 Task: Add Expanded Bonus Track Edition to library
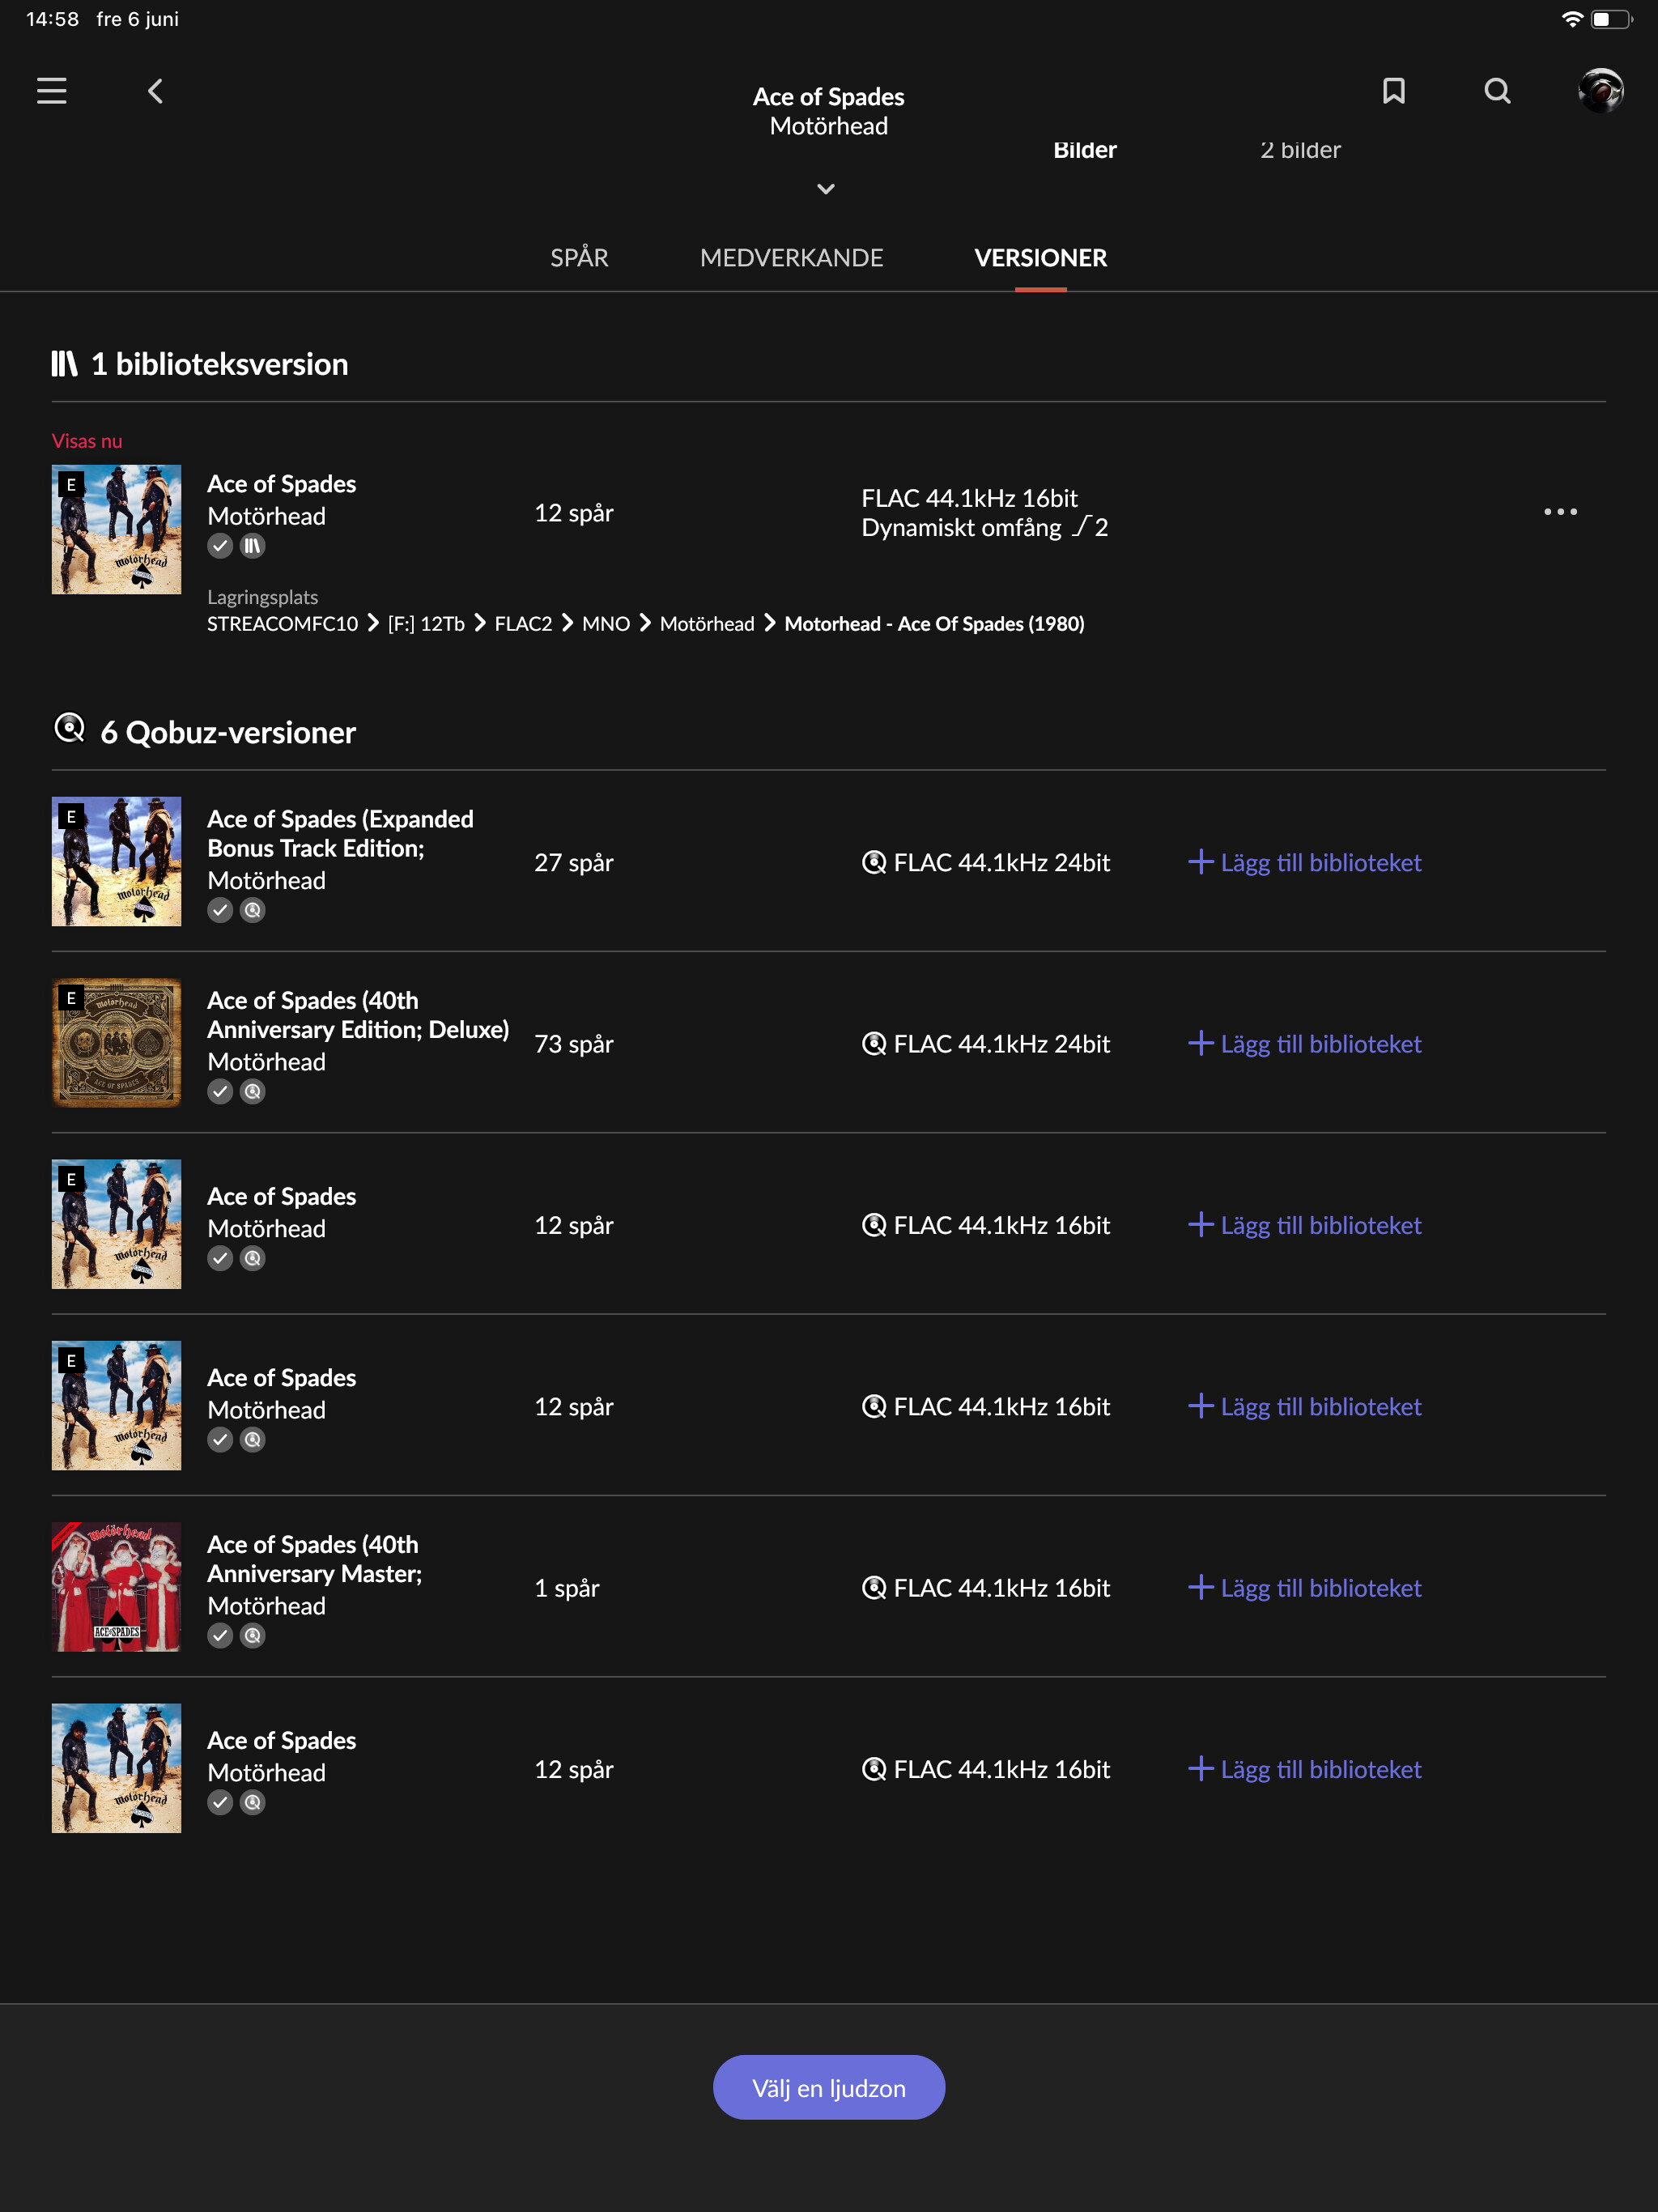1304,862
